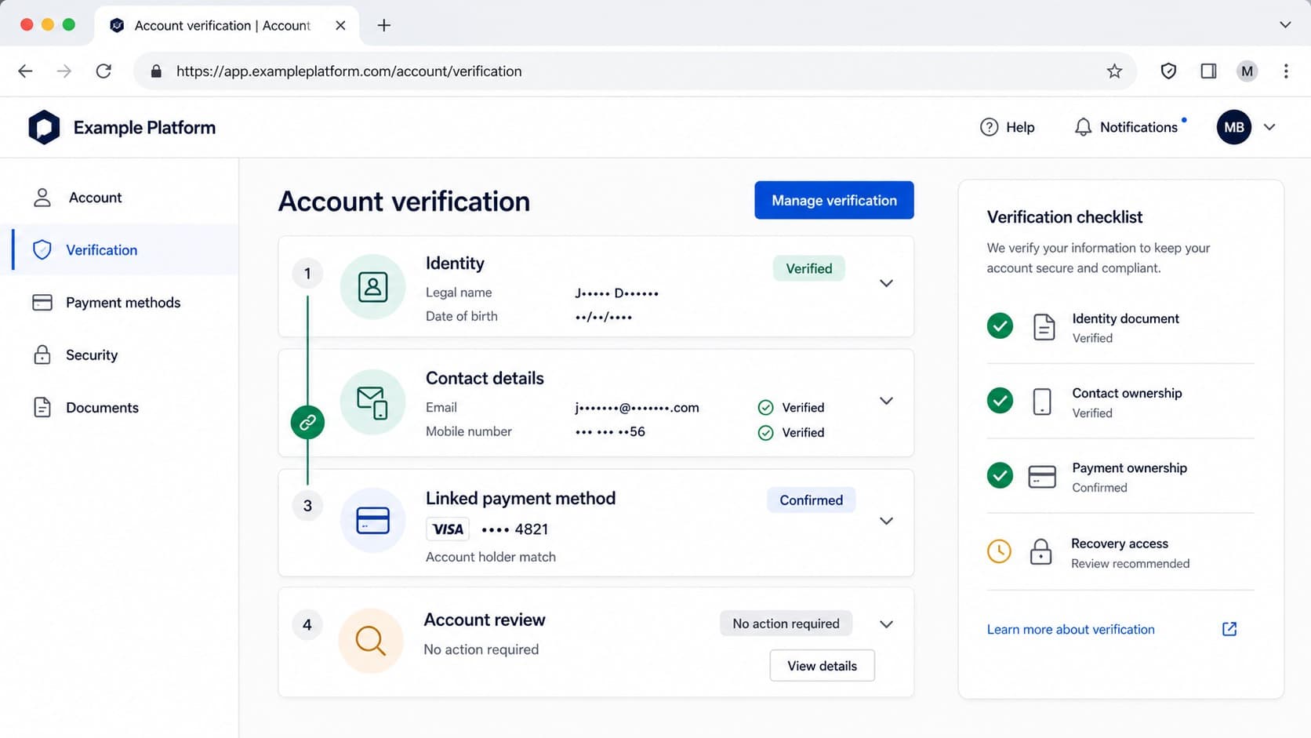Open the browser three-dot menu
The image size is (1311, 738).
[1286, 71]
